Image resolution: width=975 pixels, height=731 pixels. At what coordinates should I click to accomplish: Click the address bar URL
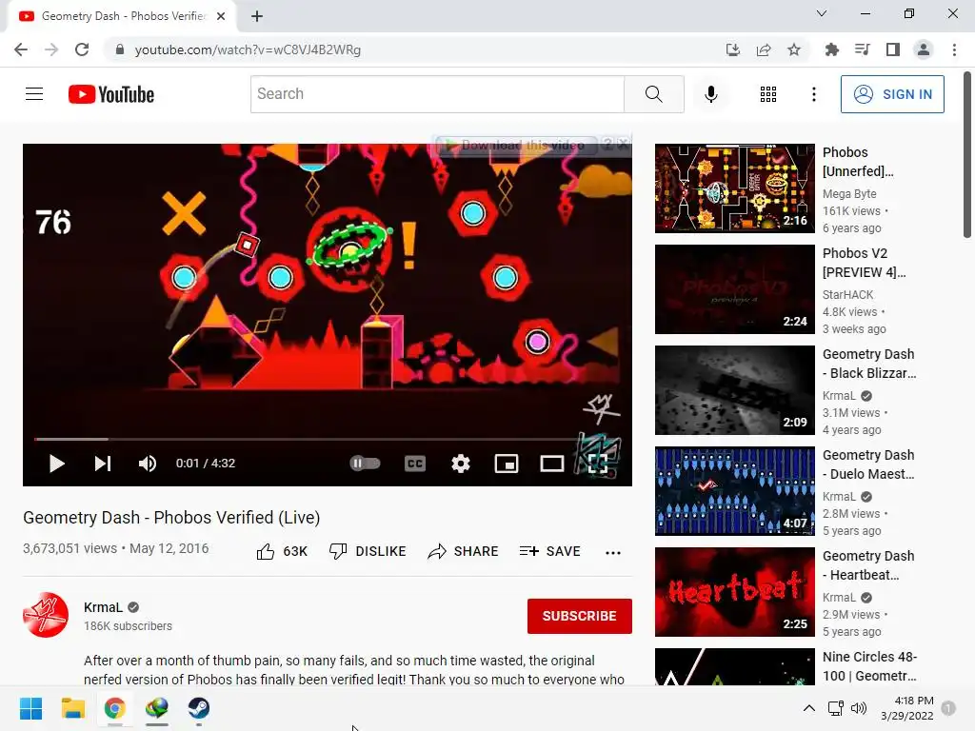[x=248, y=49]
